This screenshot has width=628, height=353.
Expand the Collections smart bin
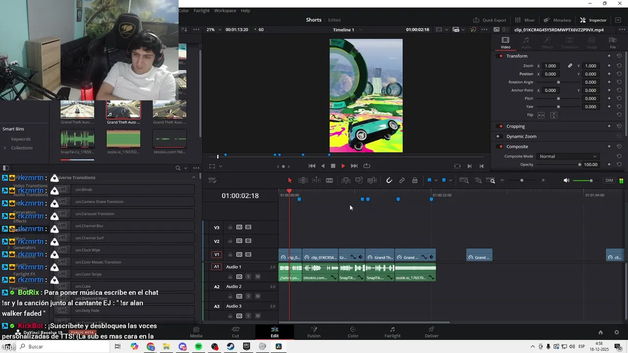pos(5,148)
